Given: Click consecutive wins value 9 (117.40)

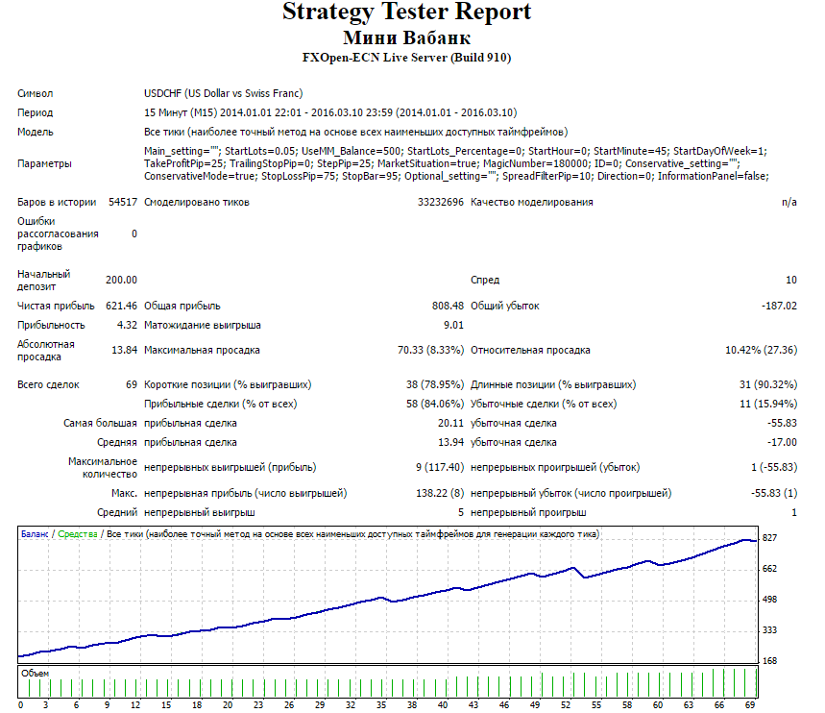Looking at the screenshot, I should (x=440, y=468).
